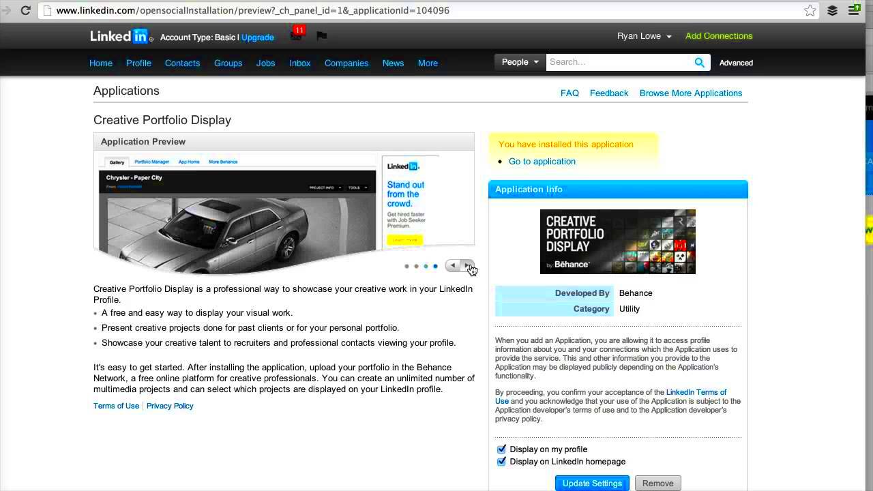The width and height of the screenshot is (873, 491).
Task: Follow the Go to application link
Action: click(x=542, y=161)
